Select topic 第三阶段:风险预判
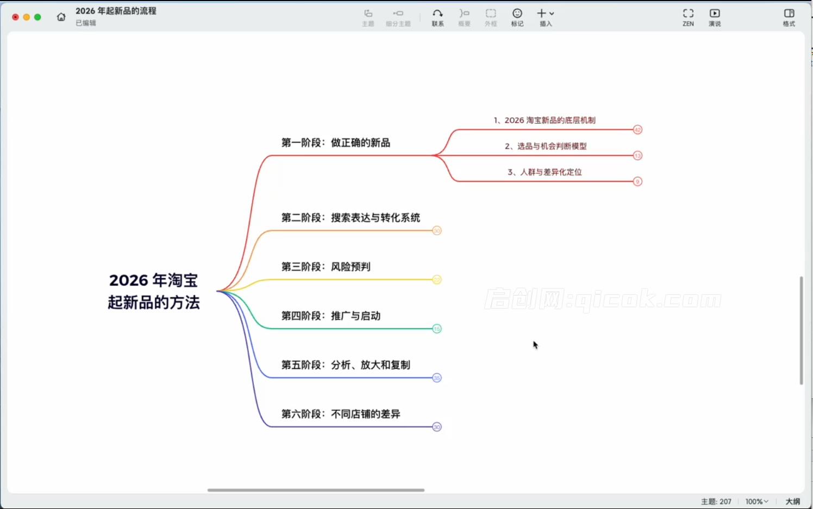813x509 pixels. (x=326, y=267)
